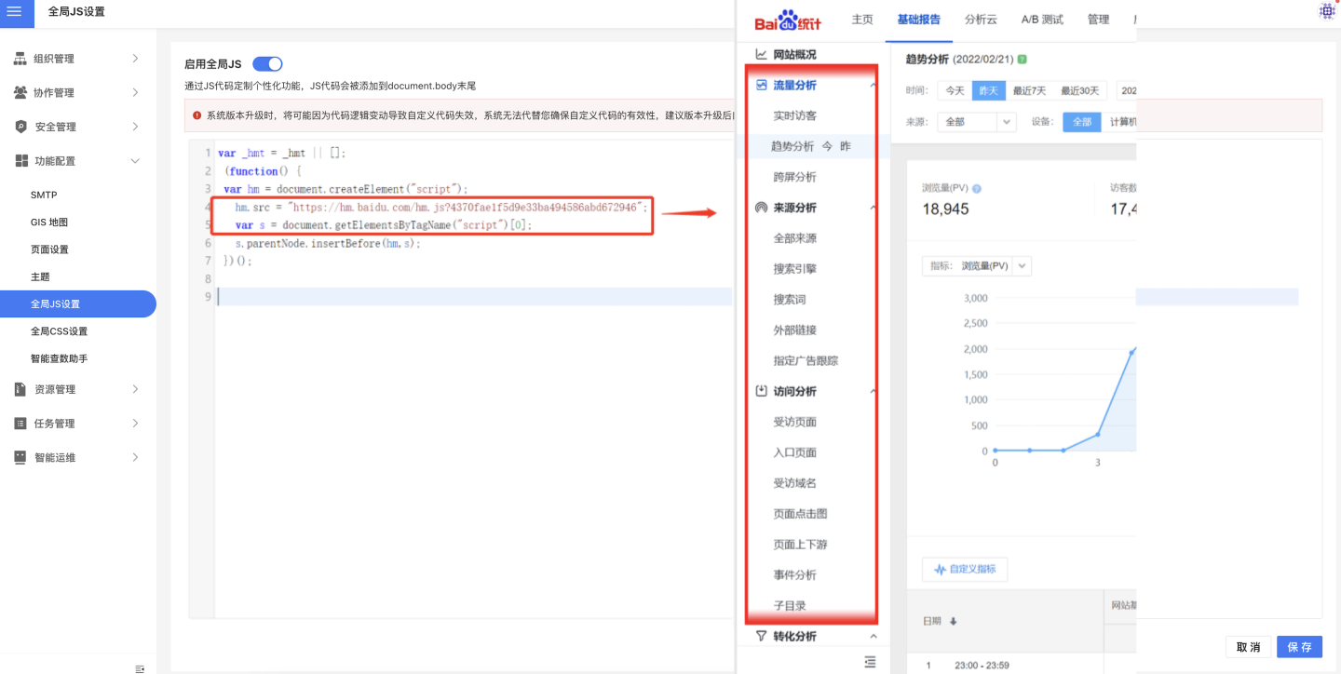
Task: Open 全局CSS设置 menu item
Action: (x=60, y=331)
